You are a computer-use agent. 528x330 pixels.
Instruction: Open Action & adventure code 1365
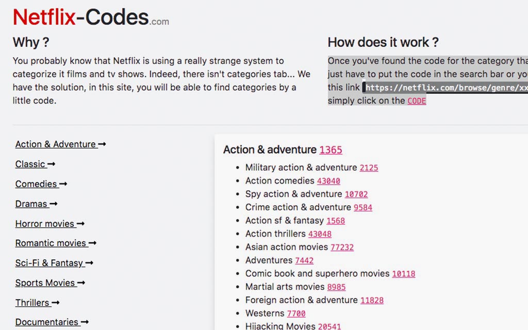[331, 150]
